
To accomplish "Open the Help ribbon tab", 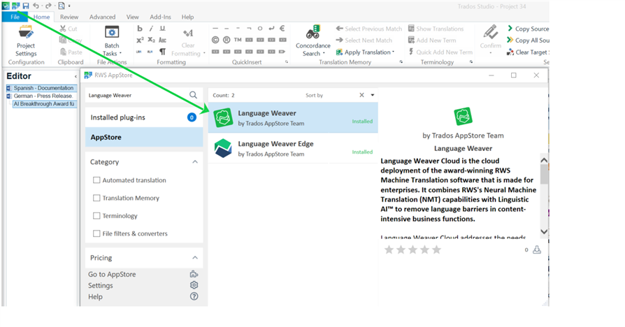I will (187, 17).
